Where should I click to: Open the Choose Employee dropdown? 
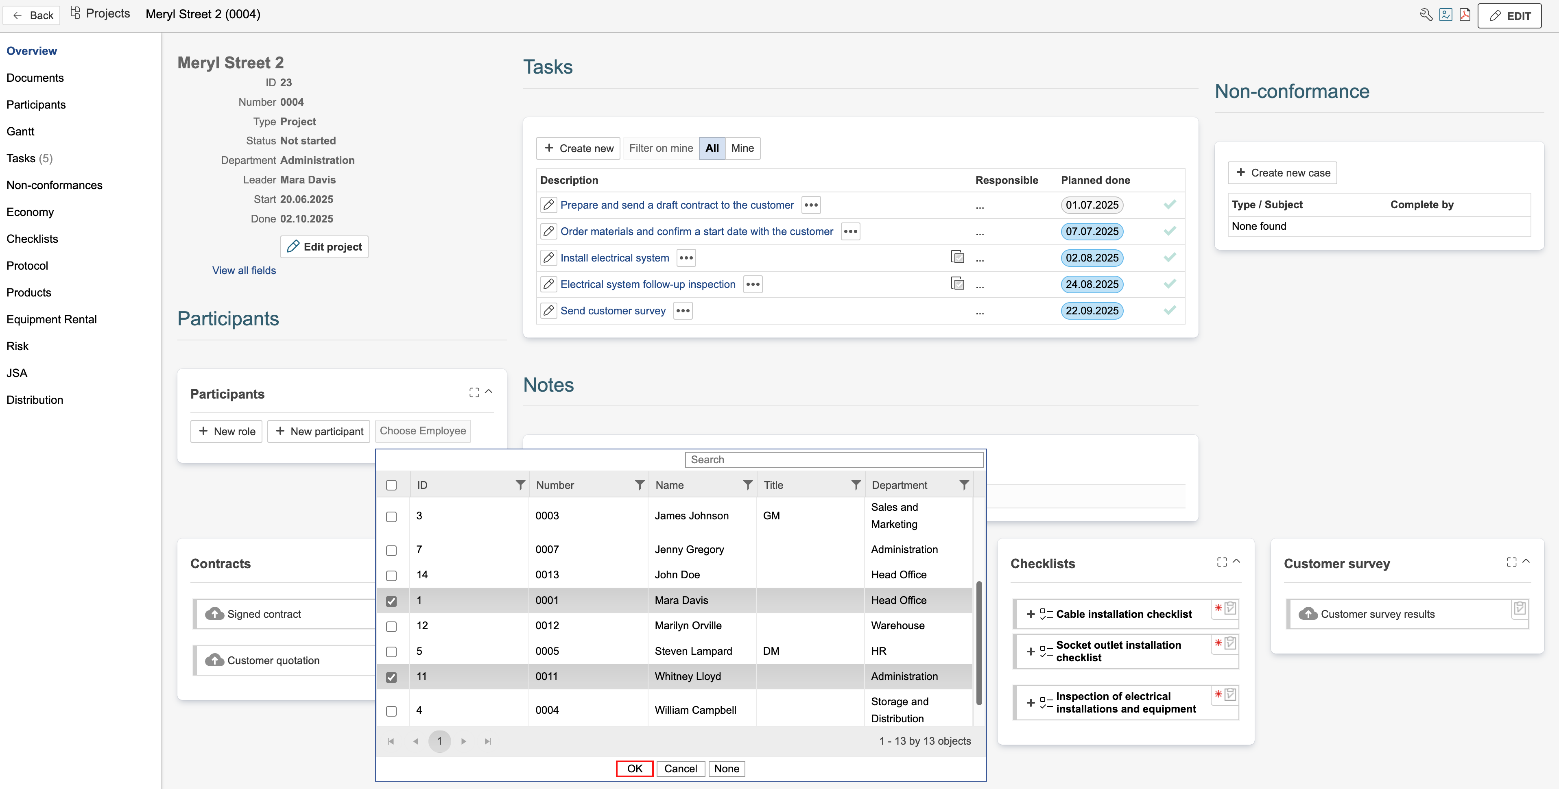point(422,431)
